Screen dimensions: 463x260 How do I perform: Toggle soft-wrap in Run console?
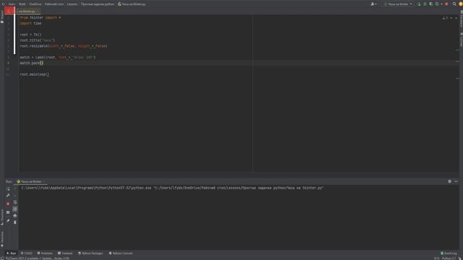click(15, 202)
